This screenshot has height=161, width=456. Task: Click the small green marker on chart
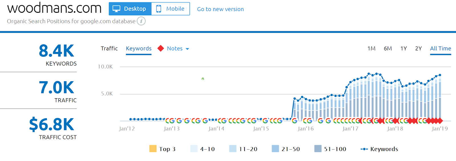203,79
